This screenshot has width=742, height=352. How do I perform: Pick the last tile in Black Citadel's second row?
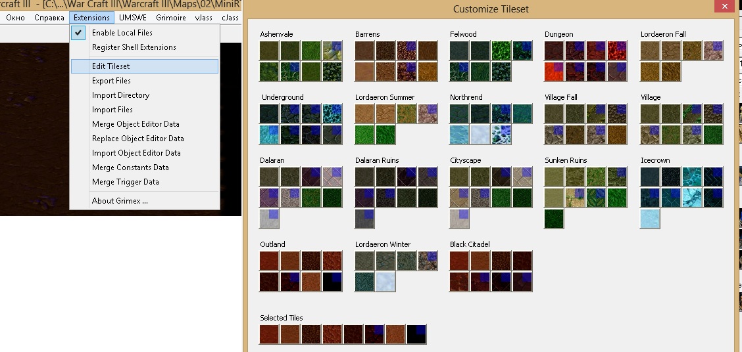(522, 282)
